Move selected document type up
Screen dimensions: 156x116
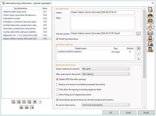click(x=35, y=102)
